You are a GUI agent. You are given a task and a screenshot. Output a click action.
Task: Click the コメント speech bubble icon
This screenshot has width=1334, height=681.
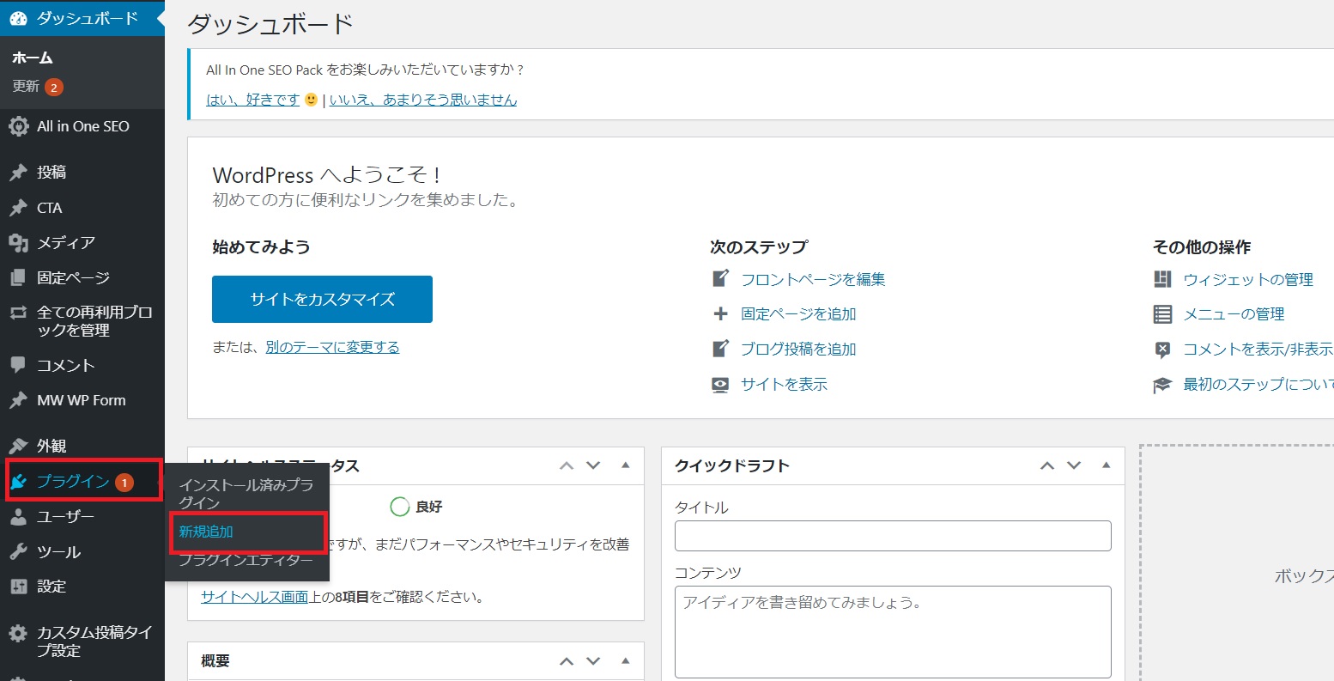click(18, 365)
